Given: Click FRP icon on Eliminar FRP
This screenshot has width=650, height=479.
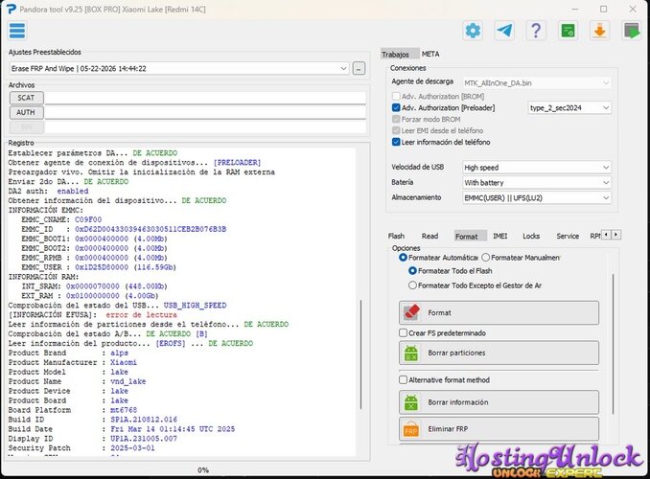Looking at the screenshot, I should [411, 429].
